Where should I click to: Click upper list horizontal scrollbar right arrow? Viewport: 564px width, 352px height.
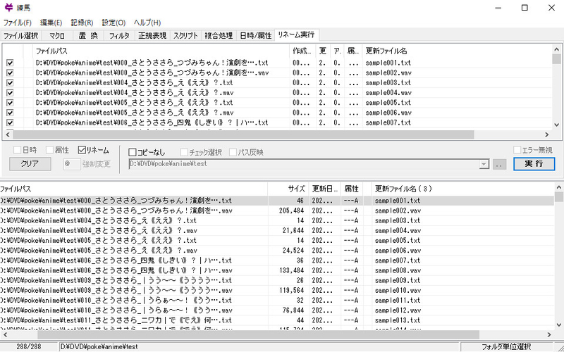click(x=547, y=134)
